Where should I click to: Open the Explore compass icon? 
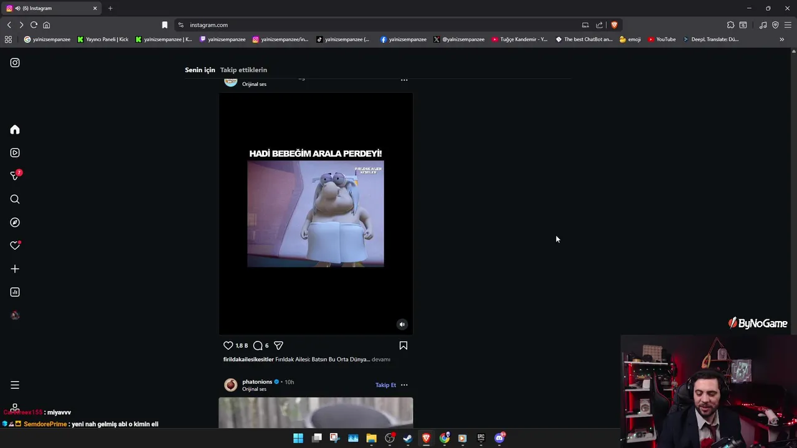click(x=15, y=222)
